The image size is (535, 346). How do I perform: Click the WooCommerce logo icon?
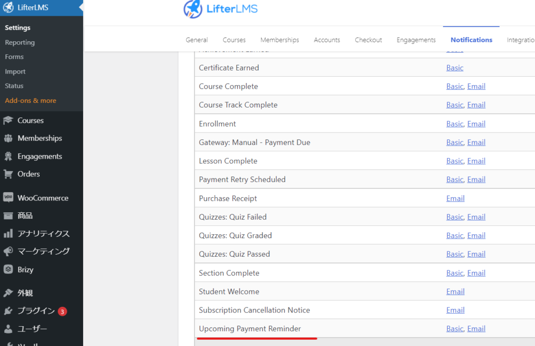tap(8, 197)
